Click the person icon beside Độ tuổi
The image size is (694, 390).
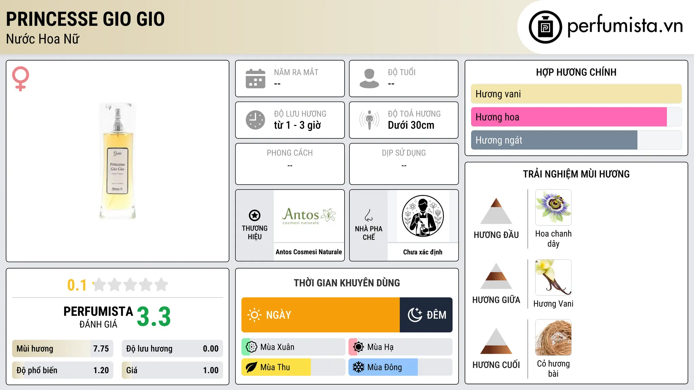click(369, 79)
